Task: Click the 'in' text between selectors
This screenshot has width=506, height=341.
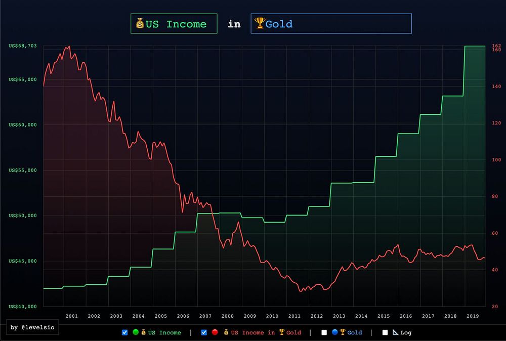Action: click(234, 24)
